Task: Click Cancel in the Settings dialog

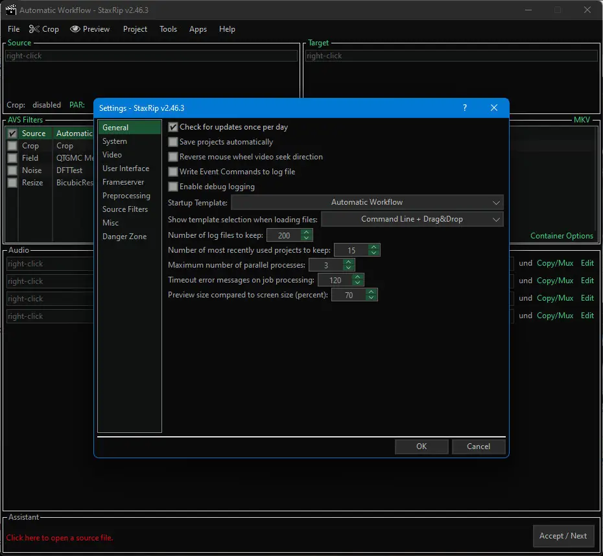Action: click(x=479, y=446)
